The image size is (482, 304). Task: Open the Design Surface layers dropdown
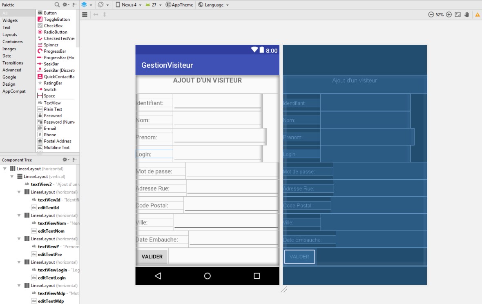click(86, 5)
